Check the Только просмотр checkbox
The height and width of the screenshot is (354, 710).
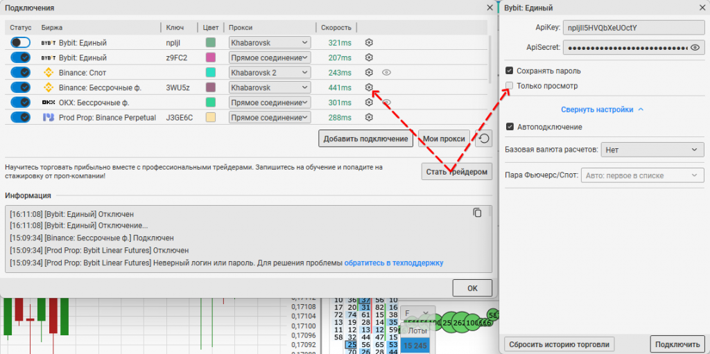[x=510, y=86]
